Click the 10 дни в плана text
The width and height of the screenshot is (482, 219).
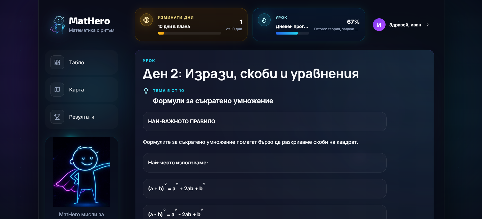pyautogui.click(x=174, y=26)
